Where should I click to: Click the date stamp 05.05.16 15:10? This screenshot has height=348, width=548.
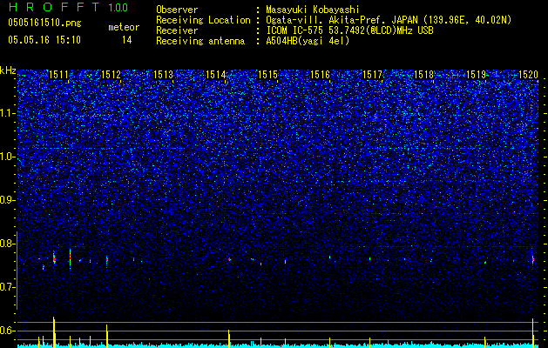pyautogui.click(x=44, y=40)
